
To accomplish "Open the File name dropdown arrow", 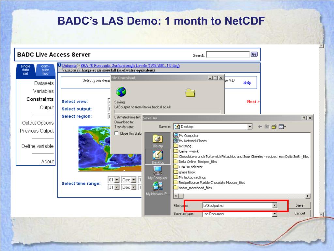I will click(x=275, y=206).
